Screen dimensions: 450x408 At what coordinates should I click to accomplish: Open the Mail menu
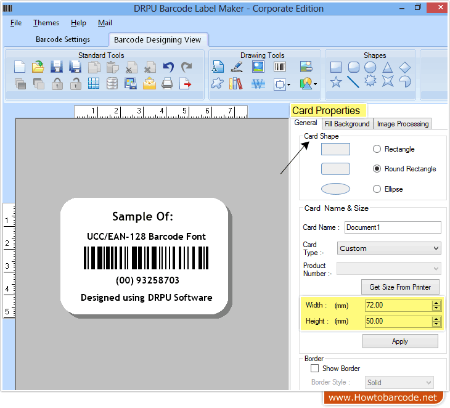(105, 23)
